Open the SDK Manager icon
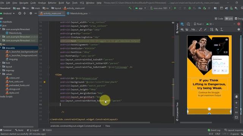Screen dimensions: 243x136 pyautogui.click(x=236, y=8)
